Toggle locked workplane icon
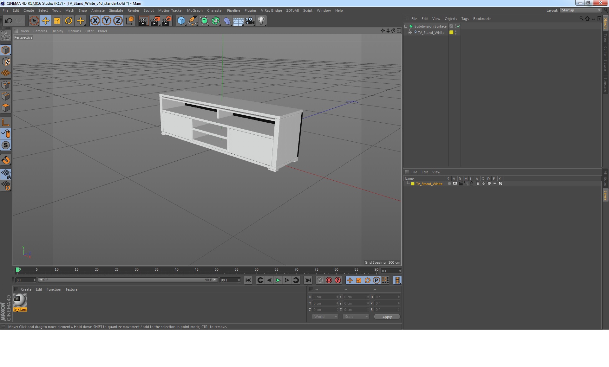The height and width of the screenshot is (367, 609). click(6, 174)
